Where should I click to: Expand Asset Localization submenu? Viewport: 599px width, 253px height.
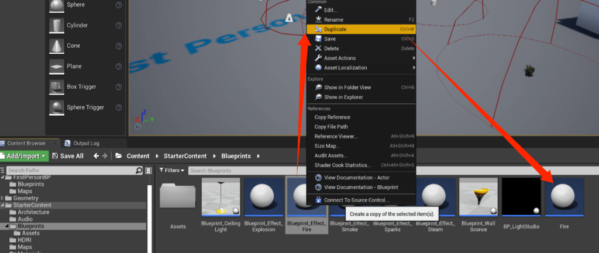click(x=361, y=68)
